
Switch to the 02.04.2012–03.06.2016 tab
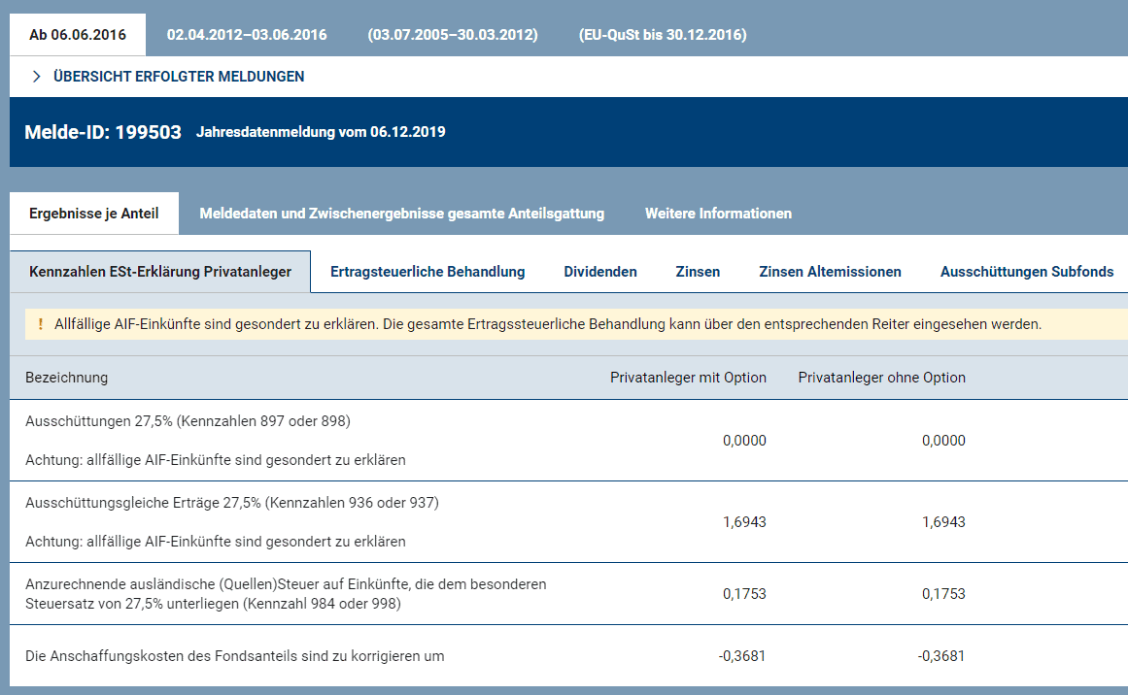pos(247,35)
